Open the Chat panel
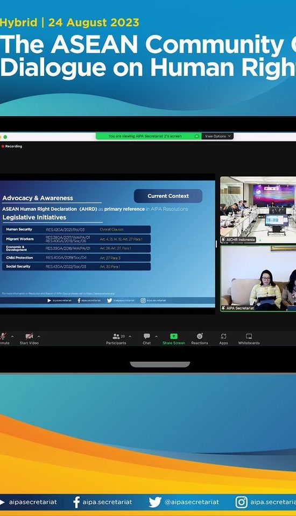 [147, 339]
